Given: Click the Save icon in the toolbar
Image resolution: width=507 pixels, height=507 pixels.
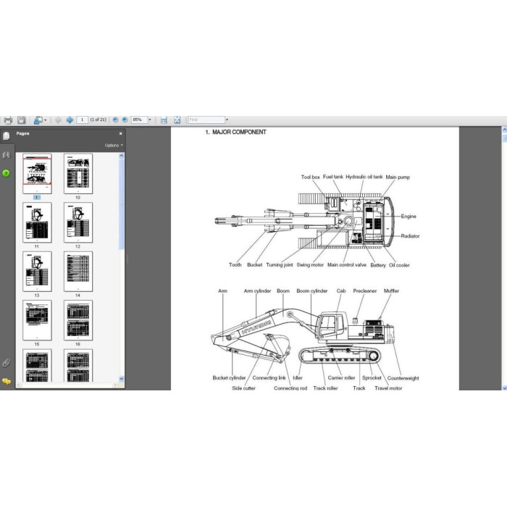Looking at the screenshot, I should click(21, 120).
